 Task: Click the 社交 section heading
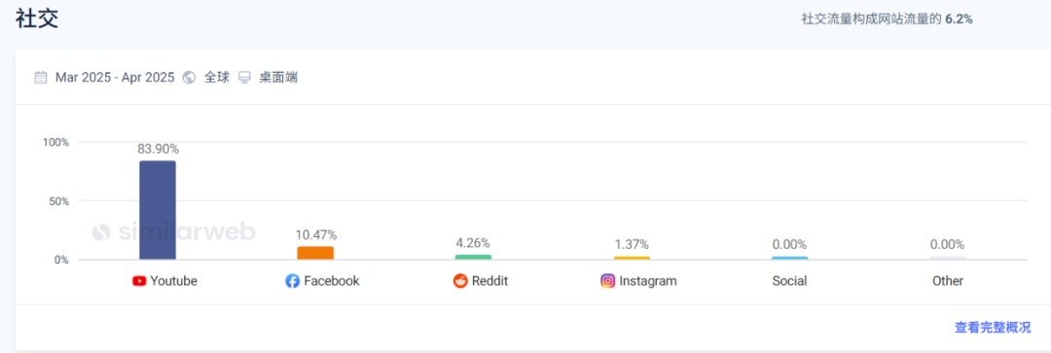pos(37,18)
